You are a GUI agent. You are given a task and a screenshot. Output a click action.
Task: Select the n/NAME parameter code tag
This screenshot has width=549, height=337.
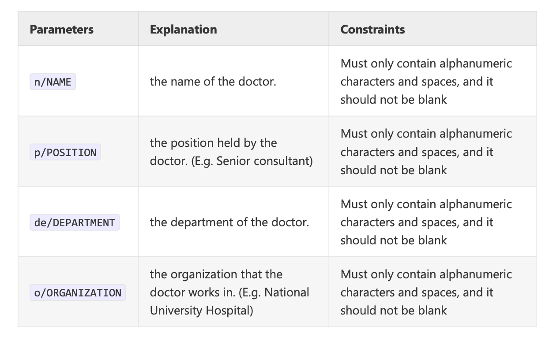pyautogui.click(x=53, y=82)
